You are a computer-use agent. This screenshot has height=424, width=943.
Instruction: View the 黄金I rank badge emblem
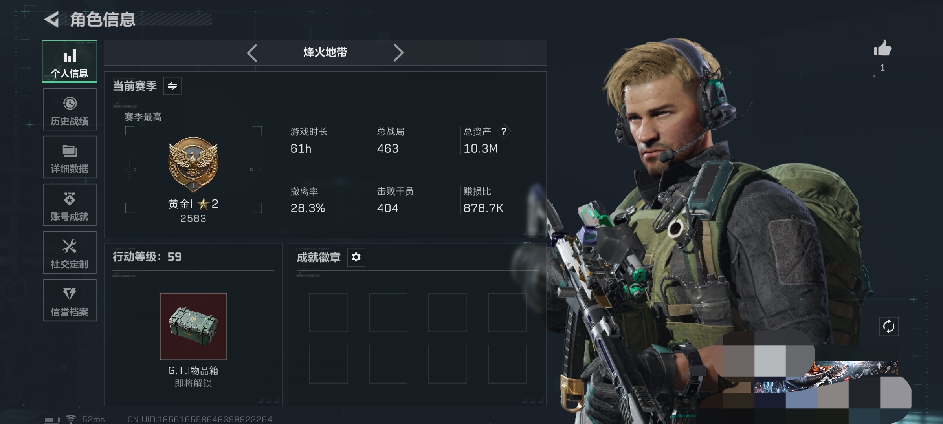coord(193,164)
